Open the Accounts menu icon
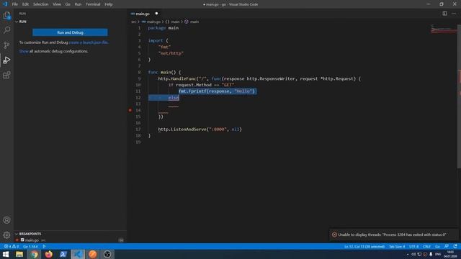This screenshot has width=461, height=259. coord(6,220)
